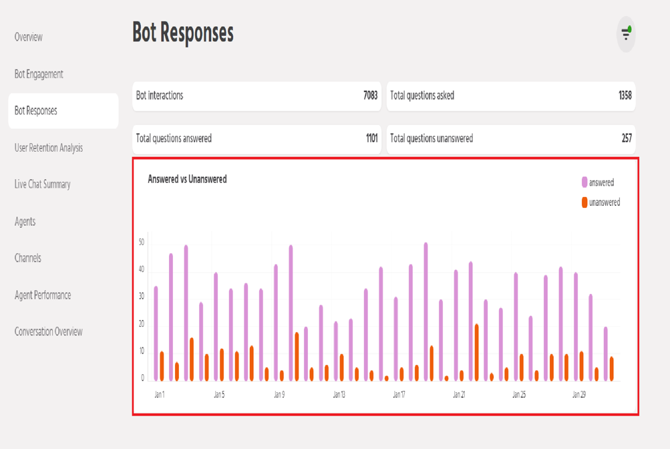
Task: Click the Jan 1 answered bar
Action: pos(156,334)
